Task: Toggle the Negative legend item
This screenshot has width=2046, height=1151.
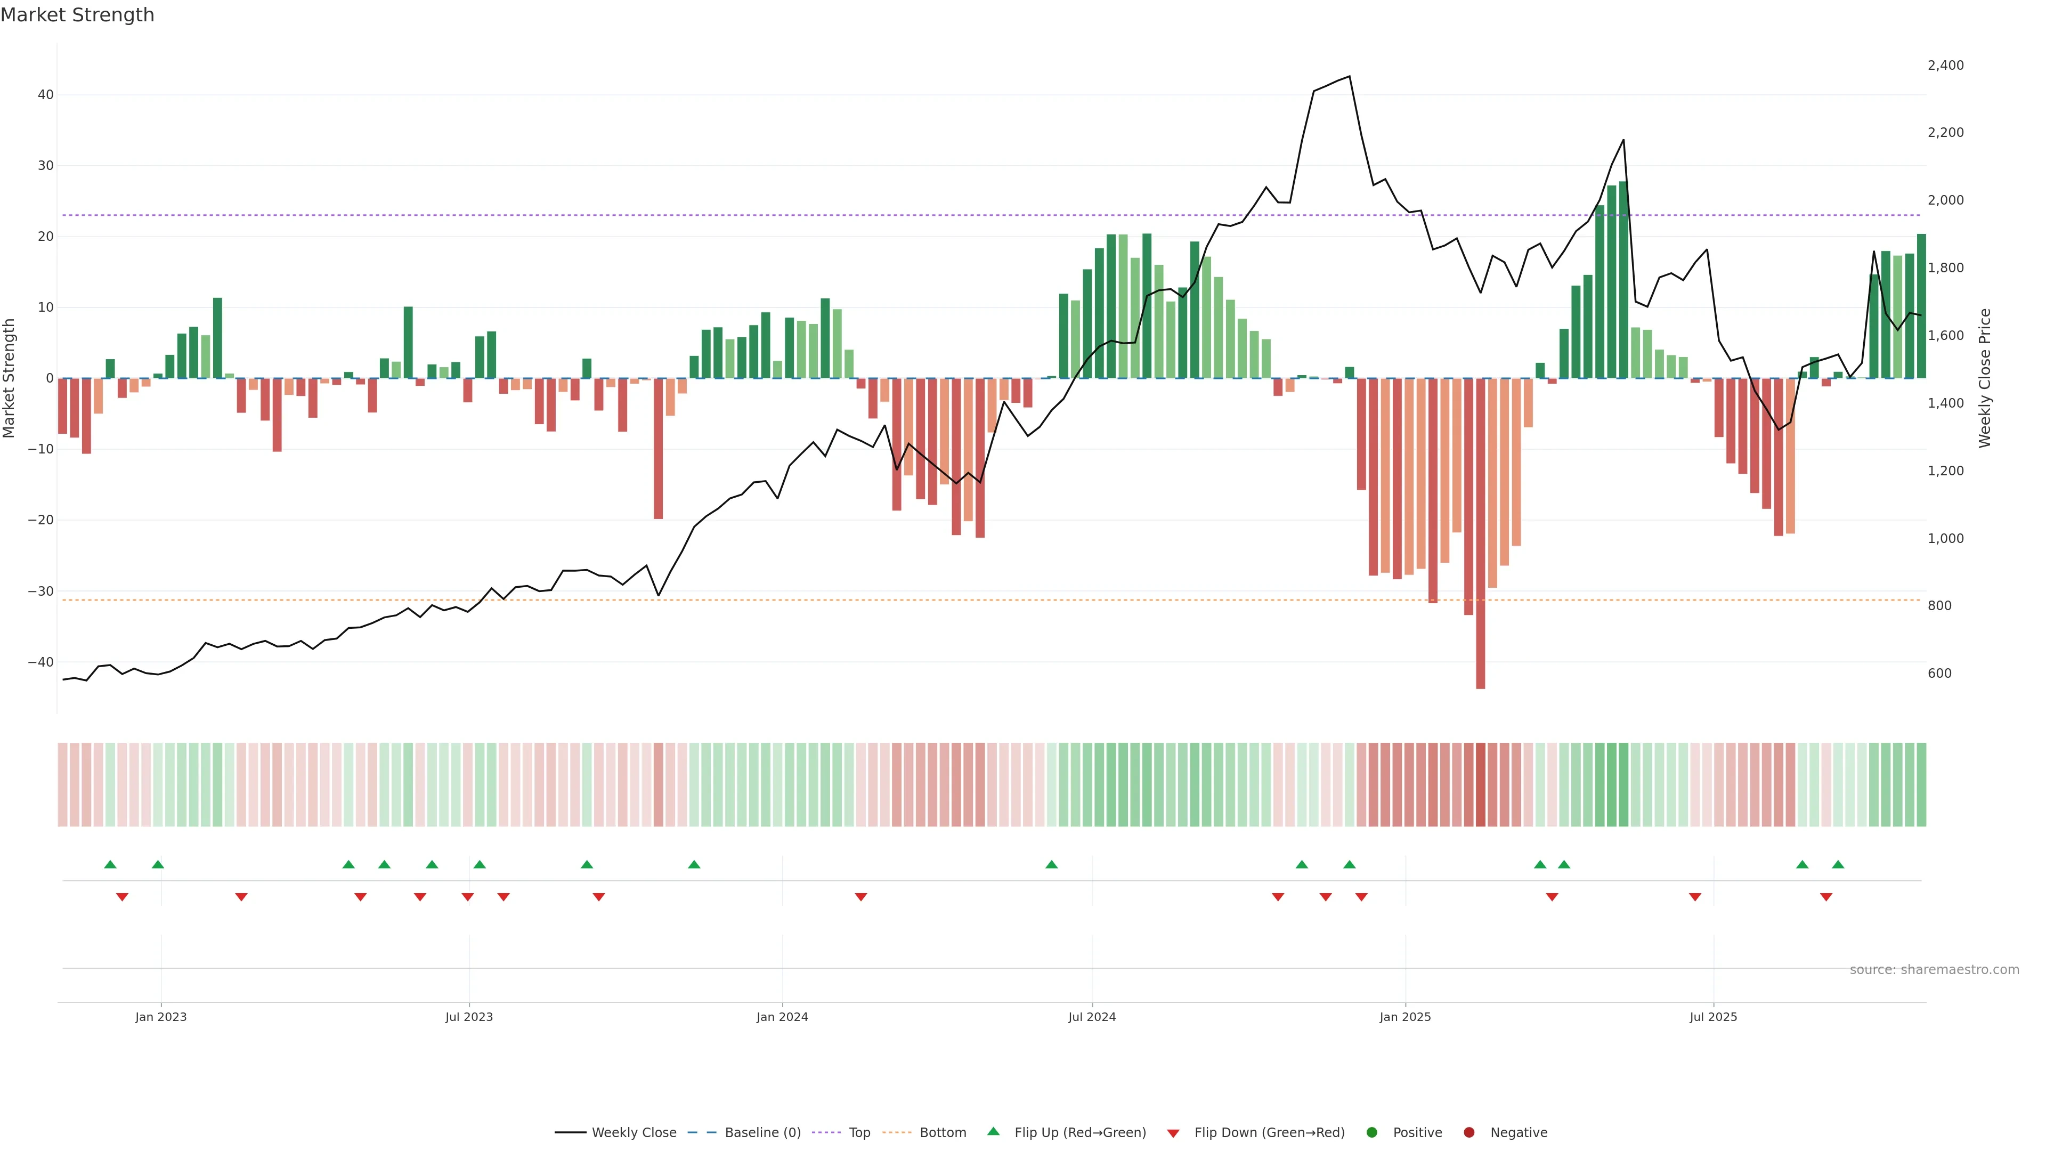Action: (1518, 1133)
